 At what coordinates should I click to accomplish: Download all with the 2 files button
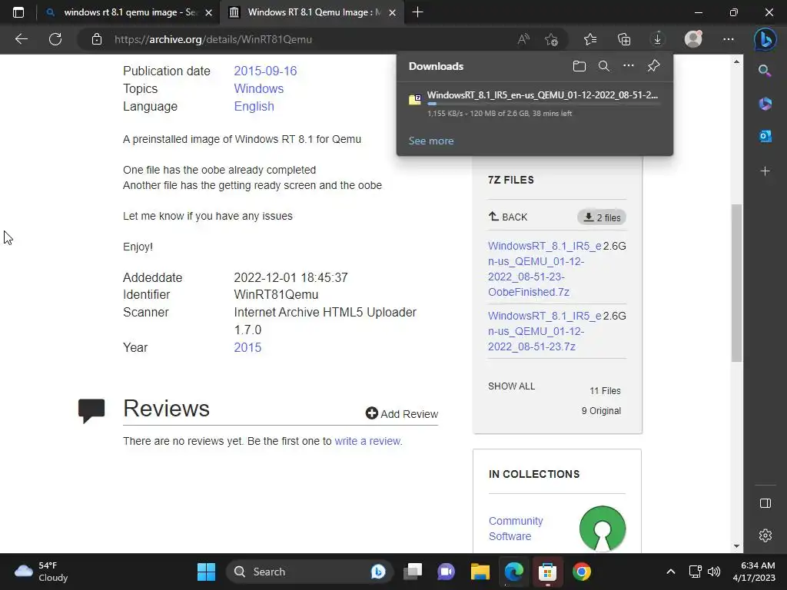pyautogui.click(x=602, y=217)
